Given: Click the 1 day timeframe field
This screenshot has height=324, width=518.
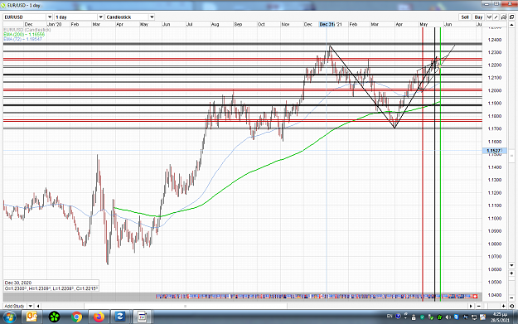Looking at the screenshot, I should [76, 17].
